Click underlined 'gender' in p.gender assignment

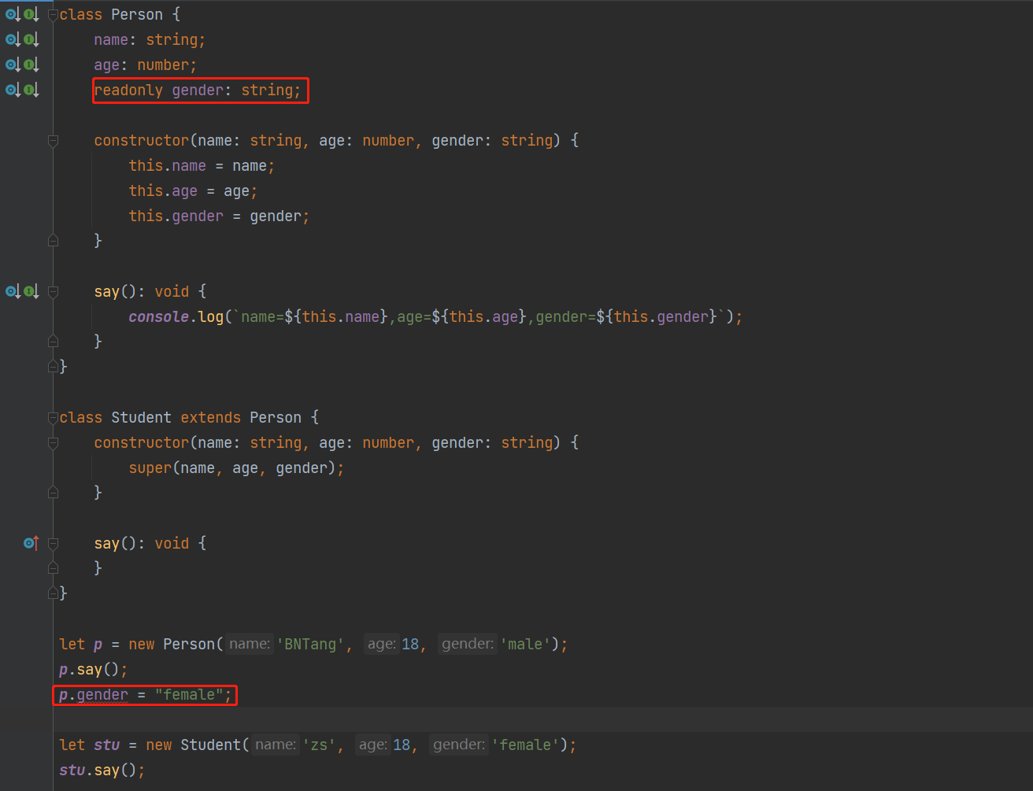(102, 694)
